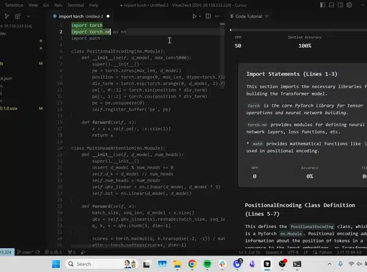Click the Section Accuracy 100% value

[x=305, y=46]
